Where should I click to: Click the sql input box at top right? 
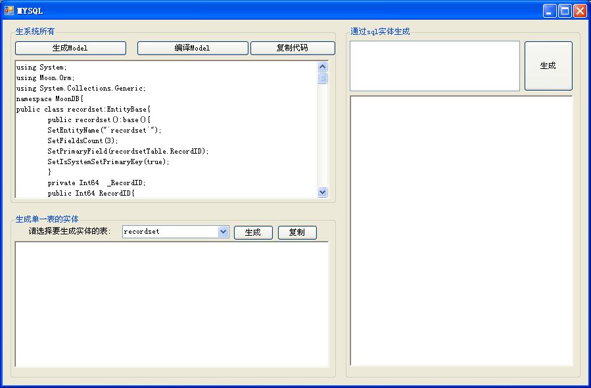435,66
